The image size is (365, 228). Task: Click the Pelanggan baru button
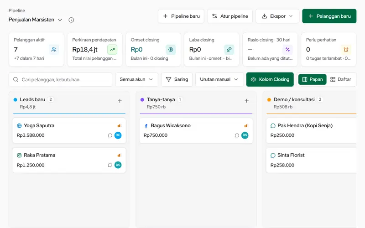point(329,16)
